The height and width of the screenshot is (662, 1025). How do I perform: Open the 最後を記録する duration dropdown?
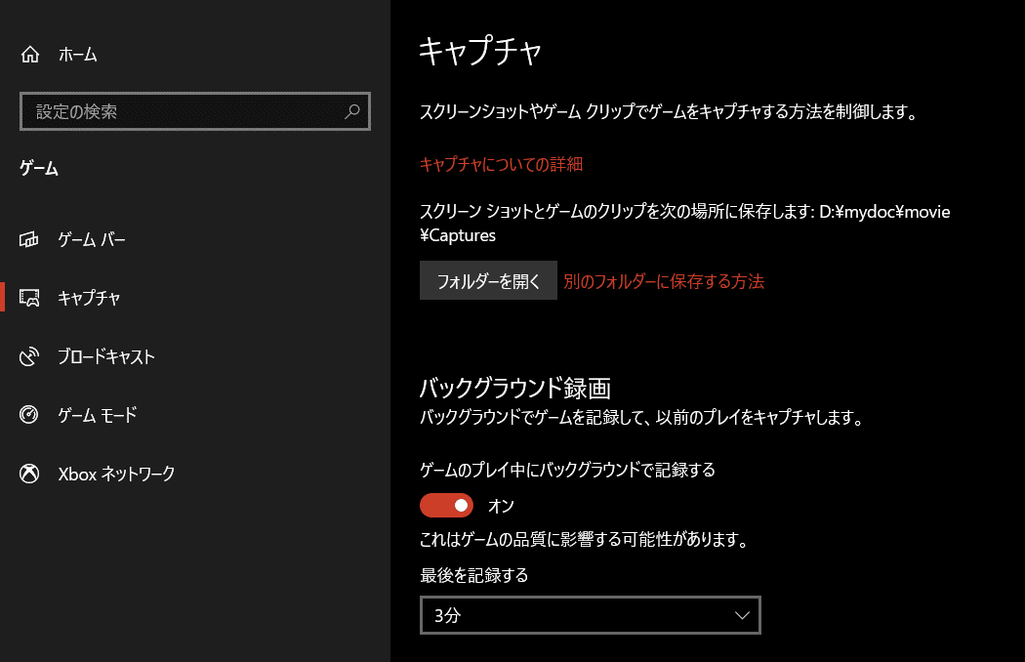590,614
